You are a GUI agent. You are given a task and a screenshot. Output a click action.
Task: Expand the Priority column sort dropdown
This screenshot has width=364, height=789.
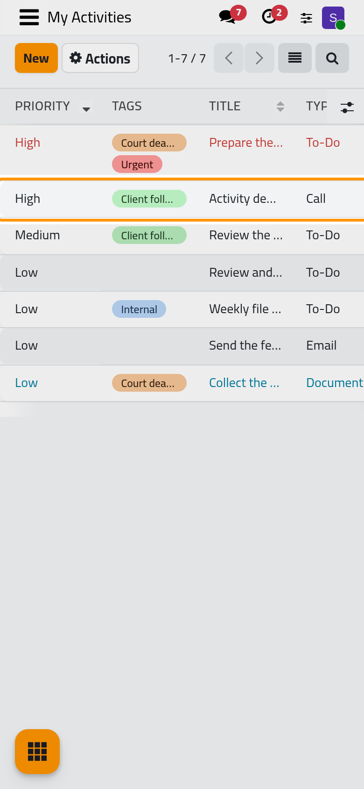point(86,108)
